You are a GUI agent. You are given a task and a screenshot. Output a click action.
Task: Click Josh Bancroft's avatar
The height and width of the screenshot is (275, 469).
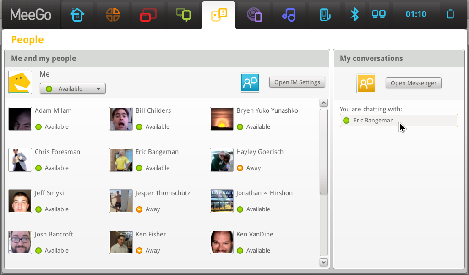click(20, 242)
